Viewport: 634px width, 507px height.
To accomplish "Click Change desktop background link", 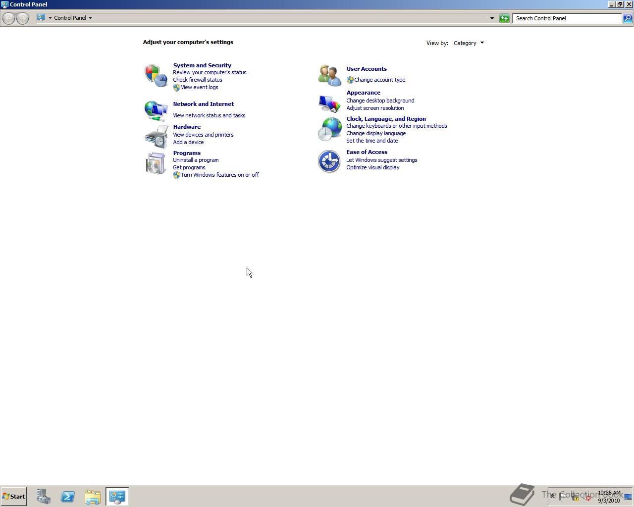I will (x=380, y=101).
